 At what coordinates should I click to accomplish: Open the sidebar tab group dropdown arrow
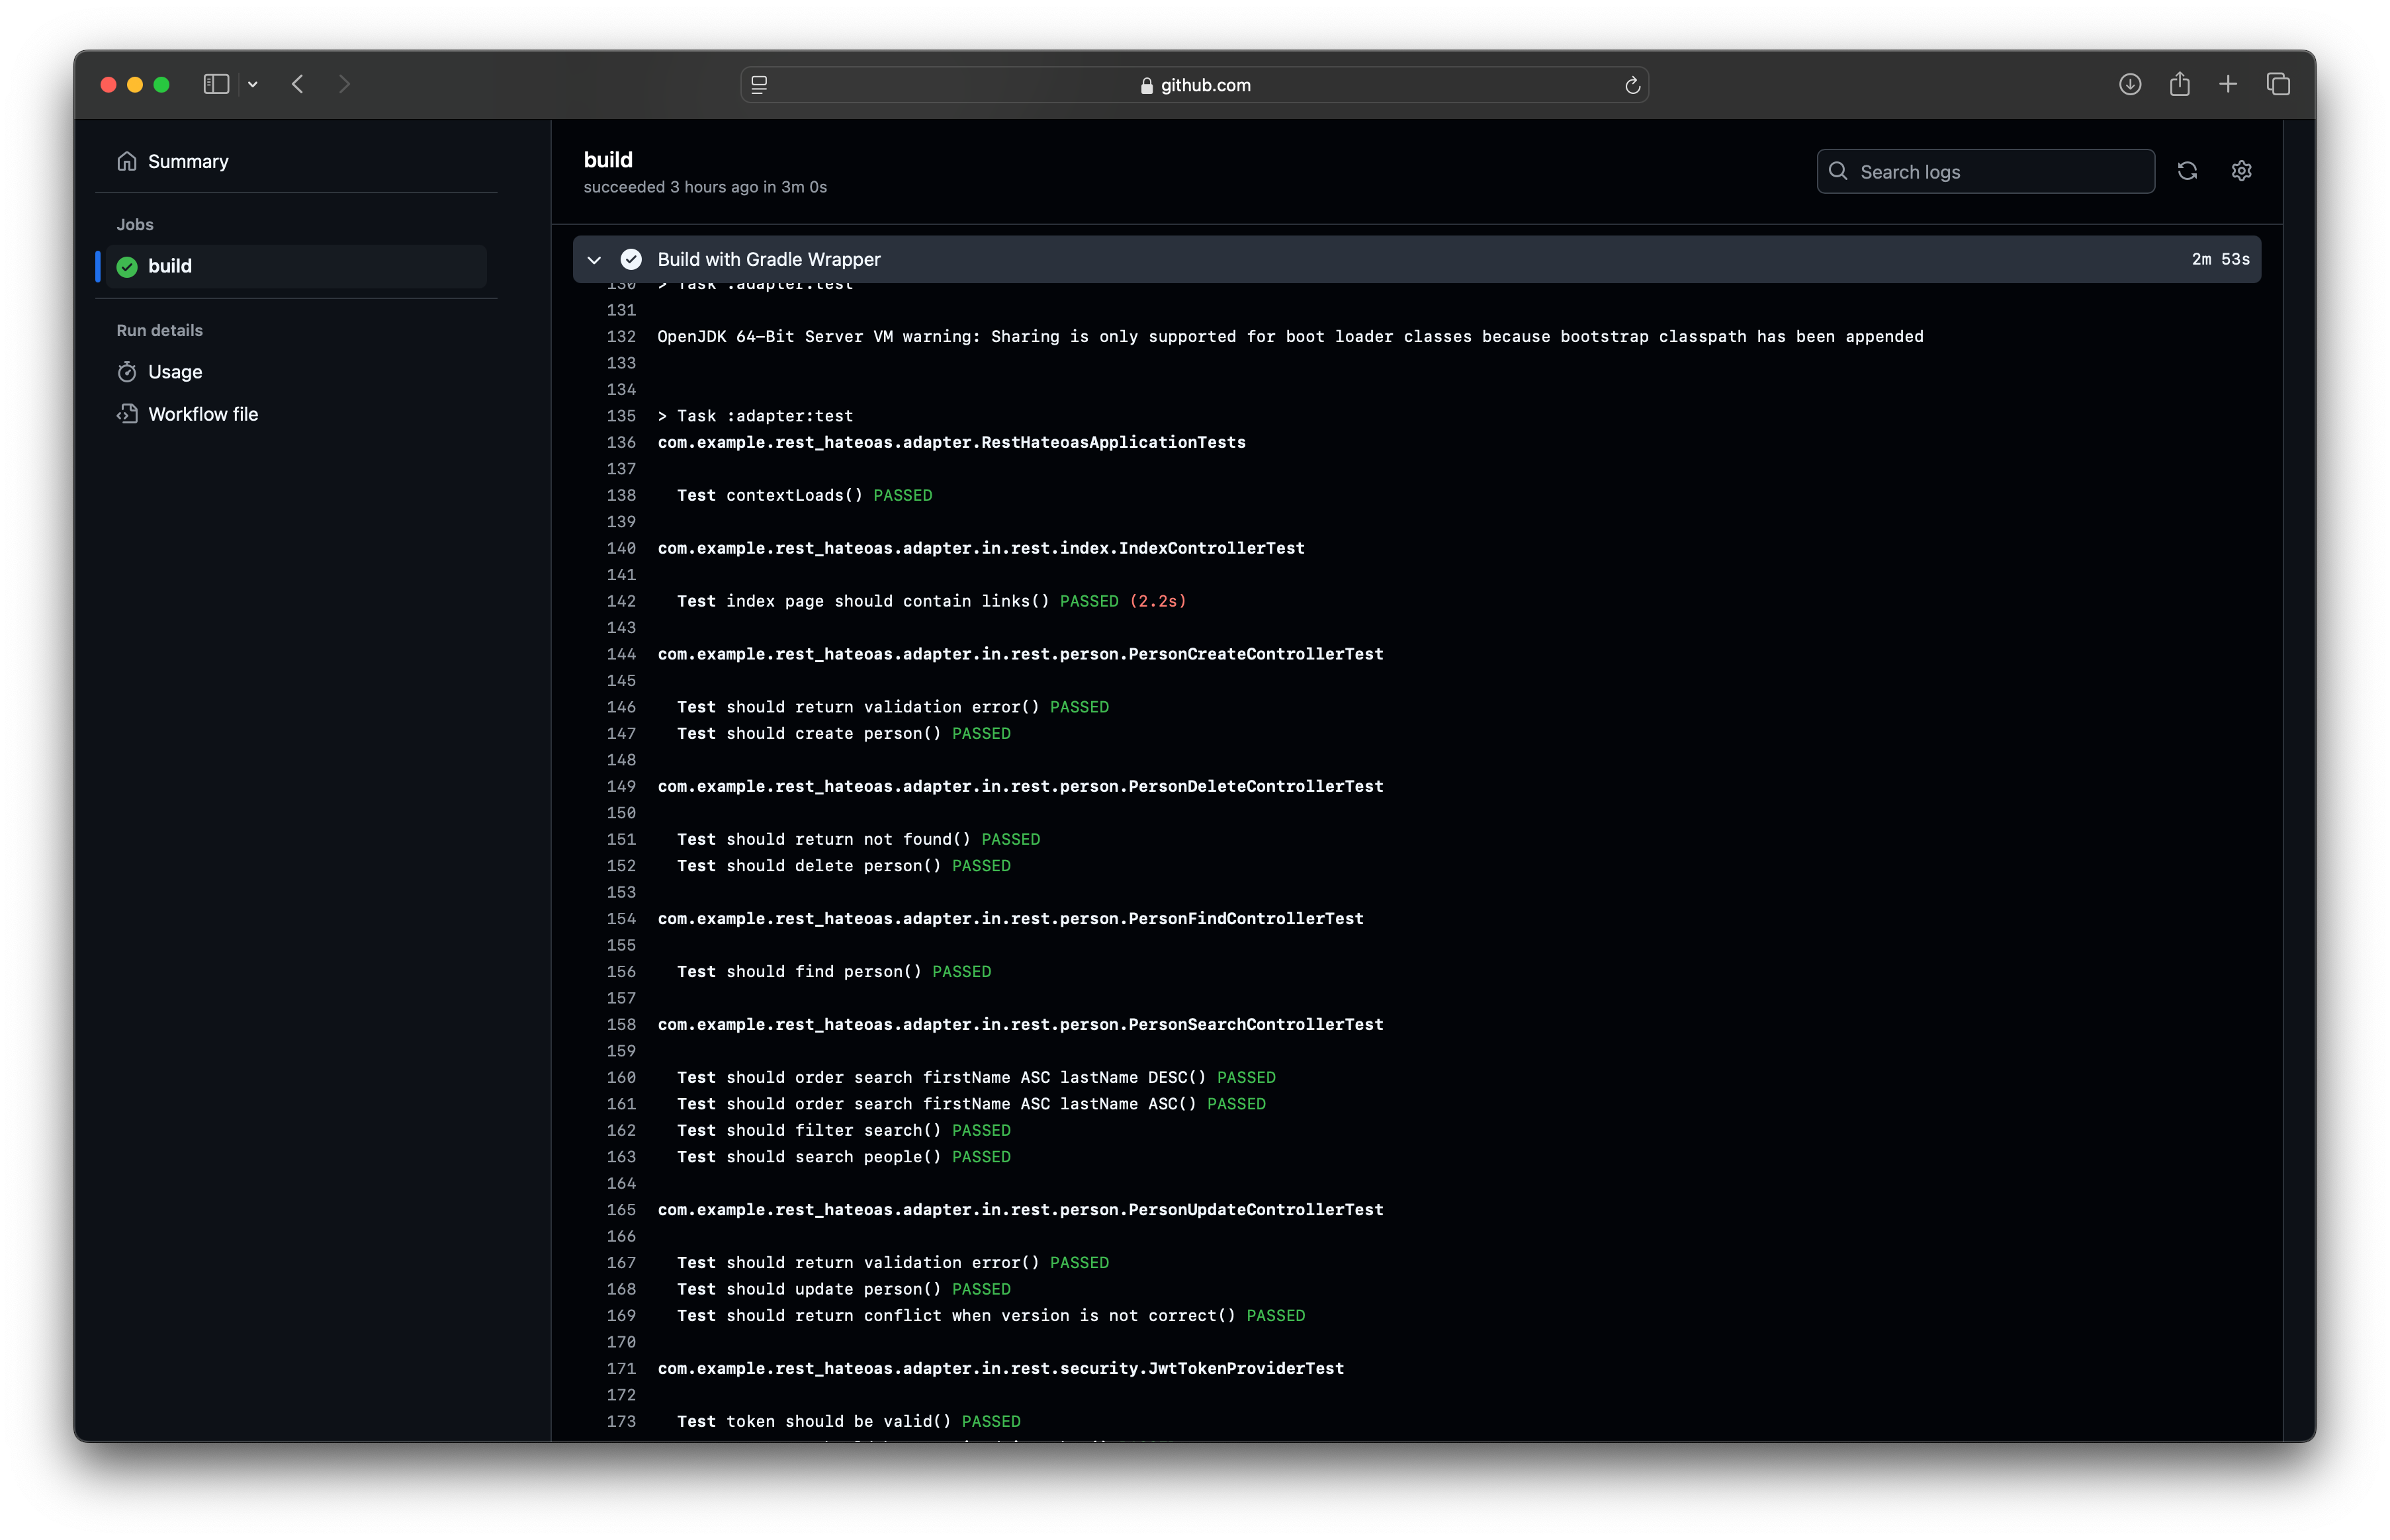(253, 84)
